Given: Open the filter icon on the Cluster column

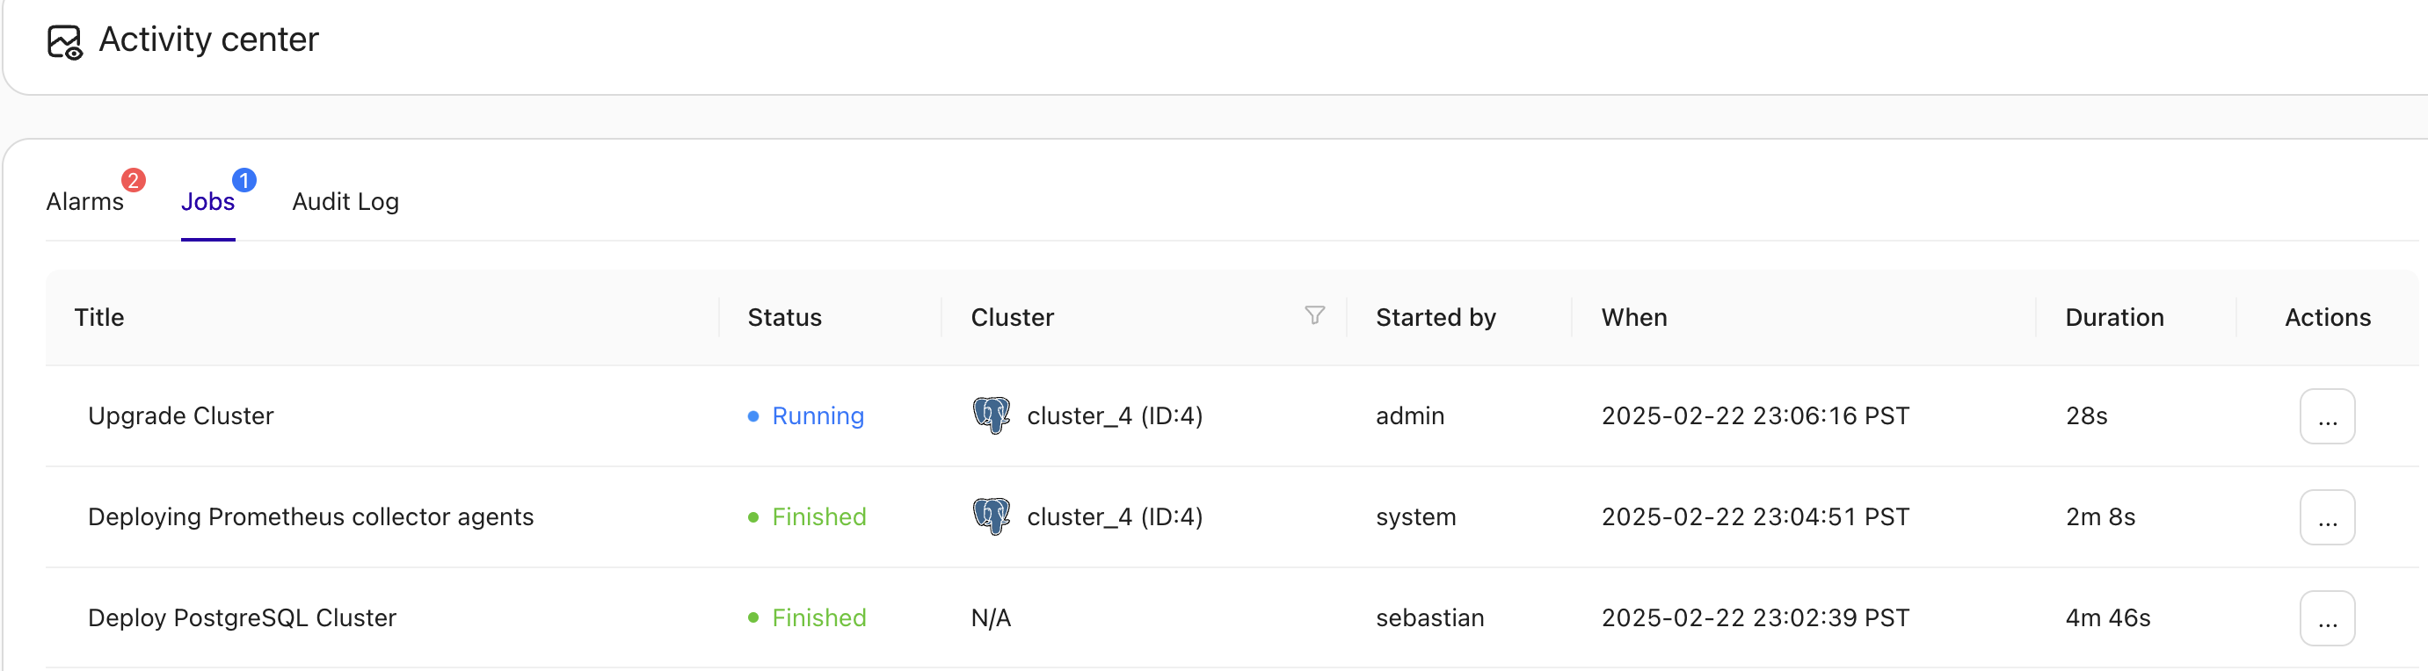Looking at the screenshot, I should [x=1315, y=315].
